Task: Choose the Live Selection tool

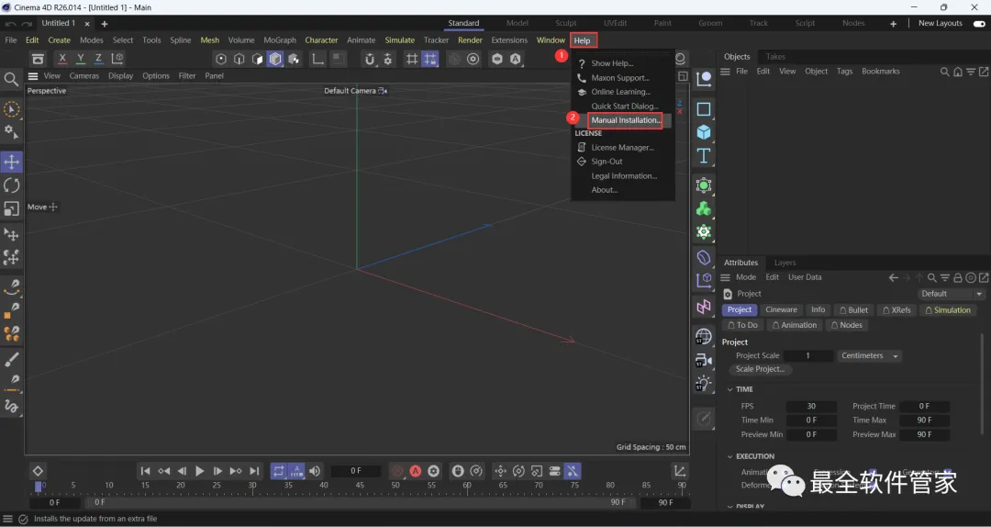Action: [x=11, y=109]
